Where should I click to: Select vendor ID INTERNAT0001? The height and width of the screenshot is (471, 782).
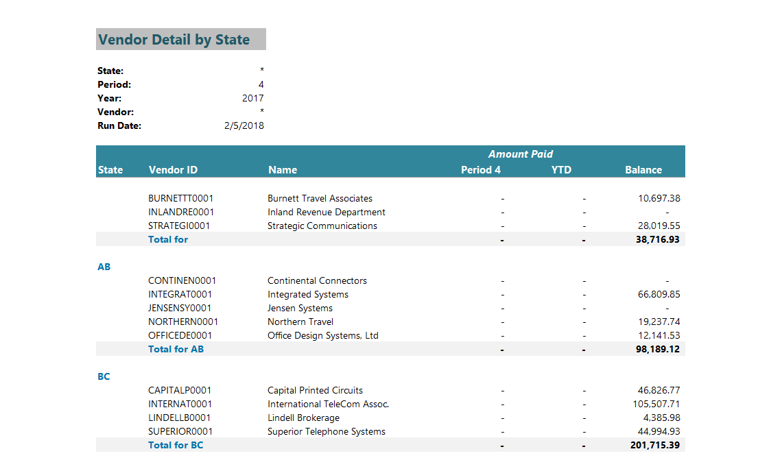click(x=180, y=404)
